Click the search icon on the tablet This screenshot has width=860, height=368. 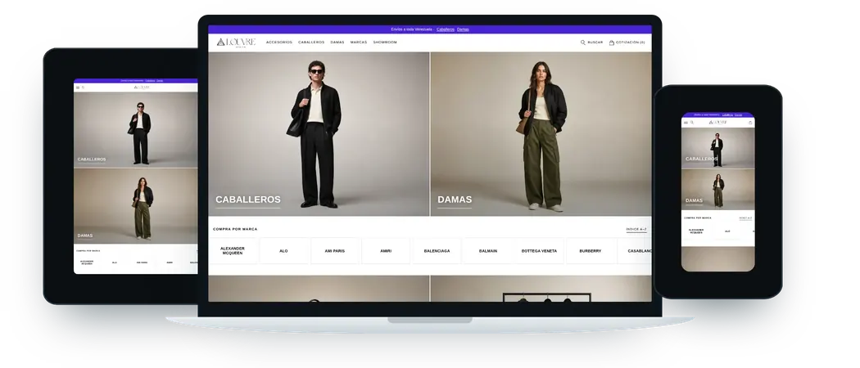(x=84, y=88)
